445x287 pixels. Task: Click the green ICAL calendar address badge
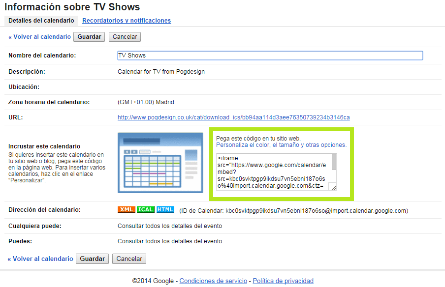coord(146,209)
